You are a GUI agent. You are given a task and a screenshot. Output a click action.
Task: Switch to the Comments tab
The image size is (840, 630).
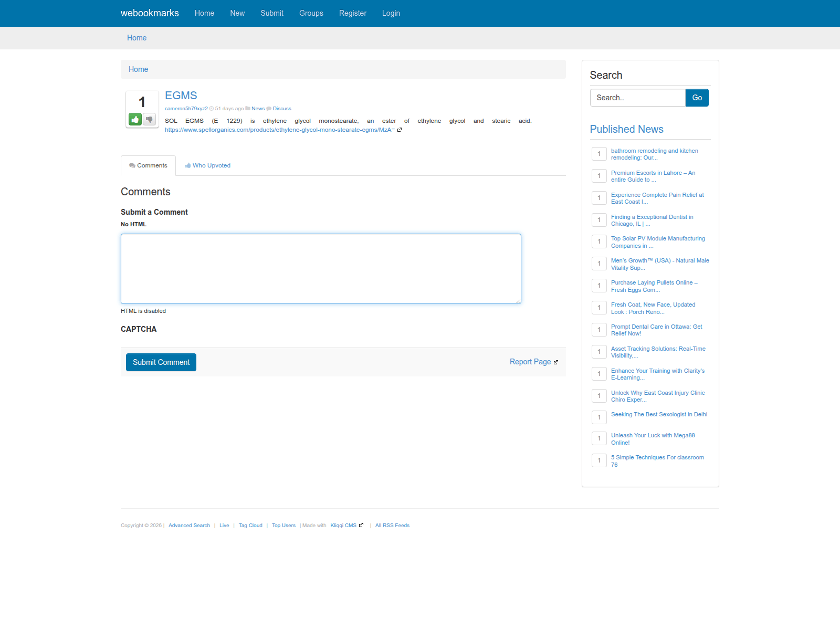coord(148,165)
